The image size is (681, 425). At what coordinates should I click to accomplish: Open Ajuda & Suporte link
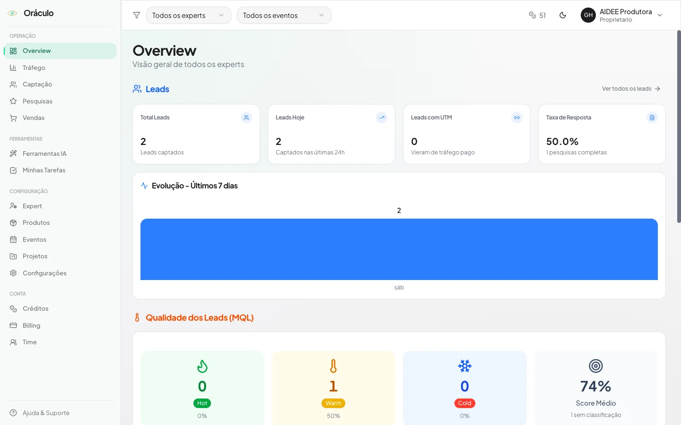pyautogui.click(x=61, y=413)
